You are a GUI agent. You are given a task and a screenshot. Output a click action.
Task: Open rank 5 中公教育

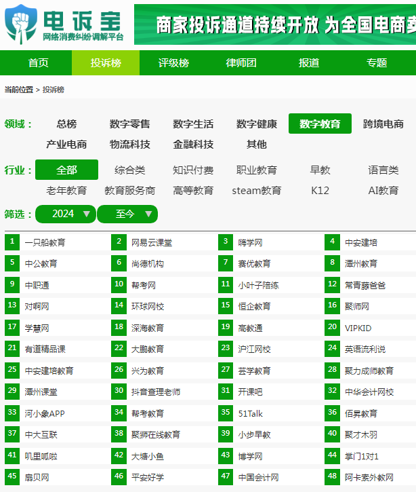pyautogui.click(x=41, y=263)
